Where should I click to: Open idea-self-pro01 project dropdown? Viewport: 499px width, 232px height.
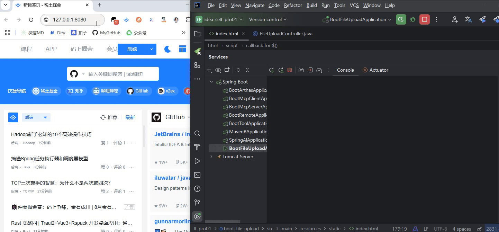(219, 19)
